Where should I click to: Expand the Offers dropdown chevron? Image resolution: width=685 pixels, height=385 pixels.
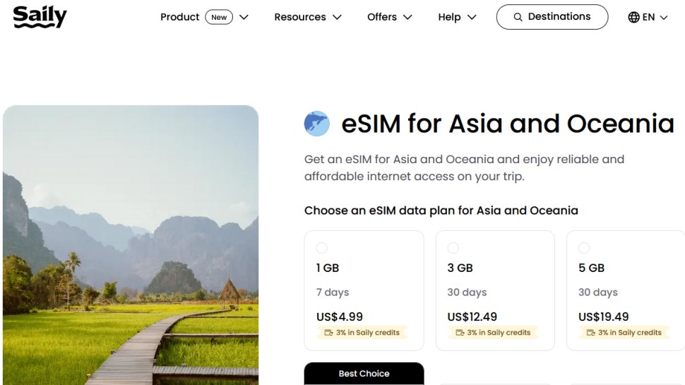407,18
